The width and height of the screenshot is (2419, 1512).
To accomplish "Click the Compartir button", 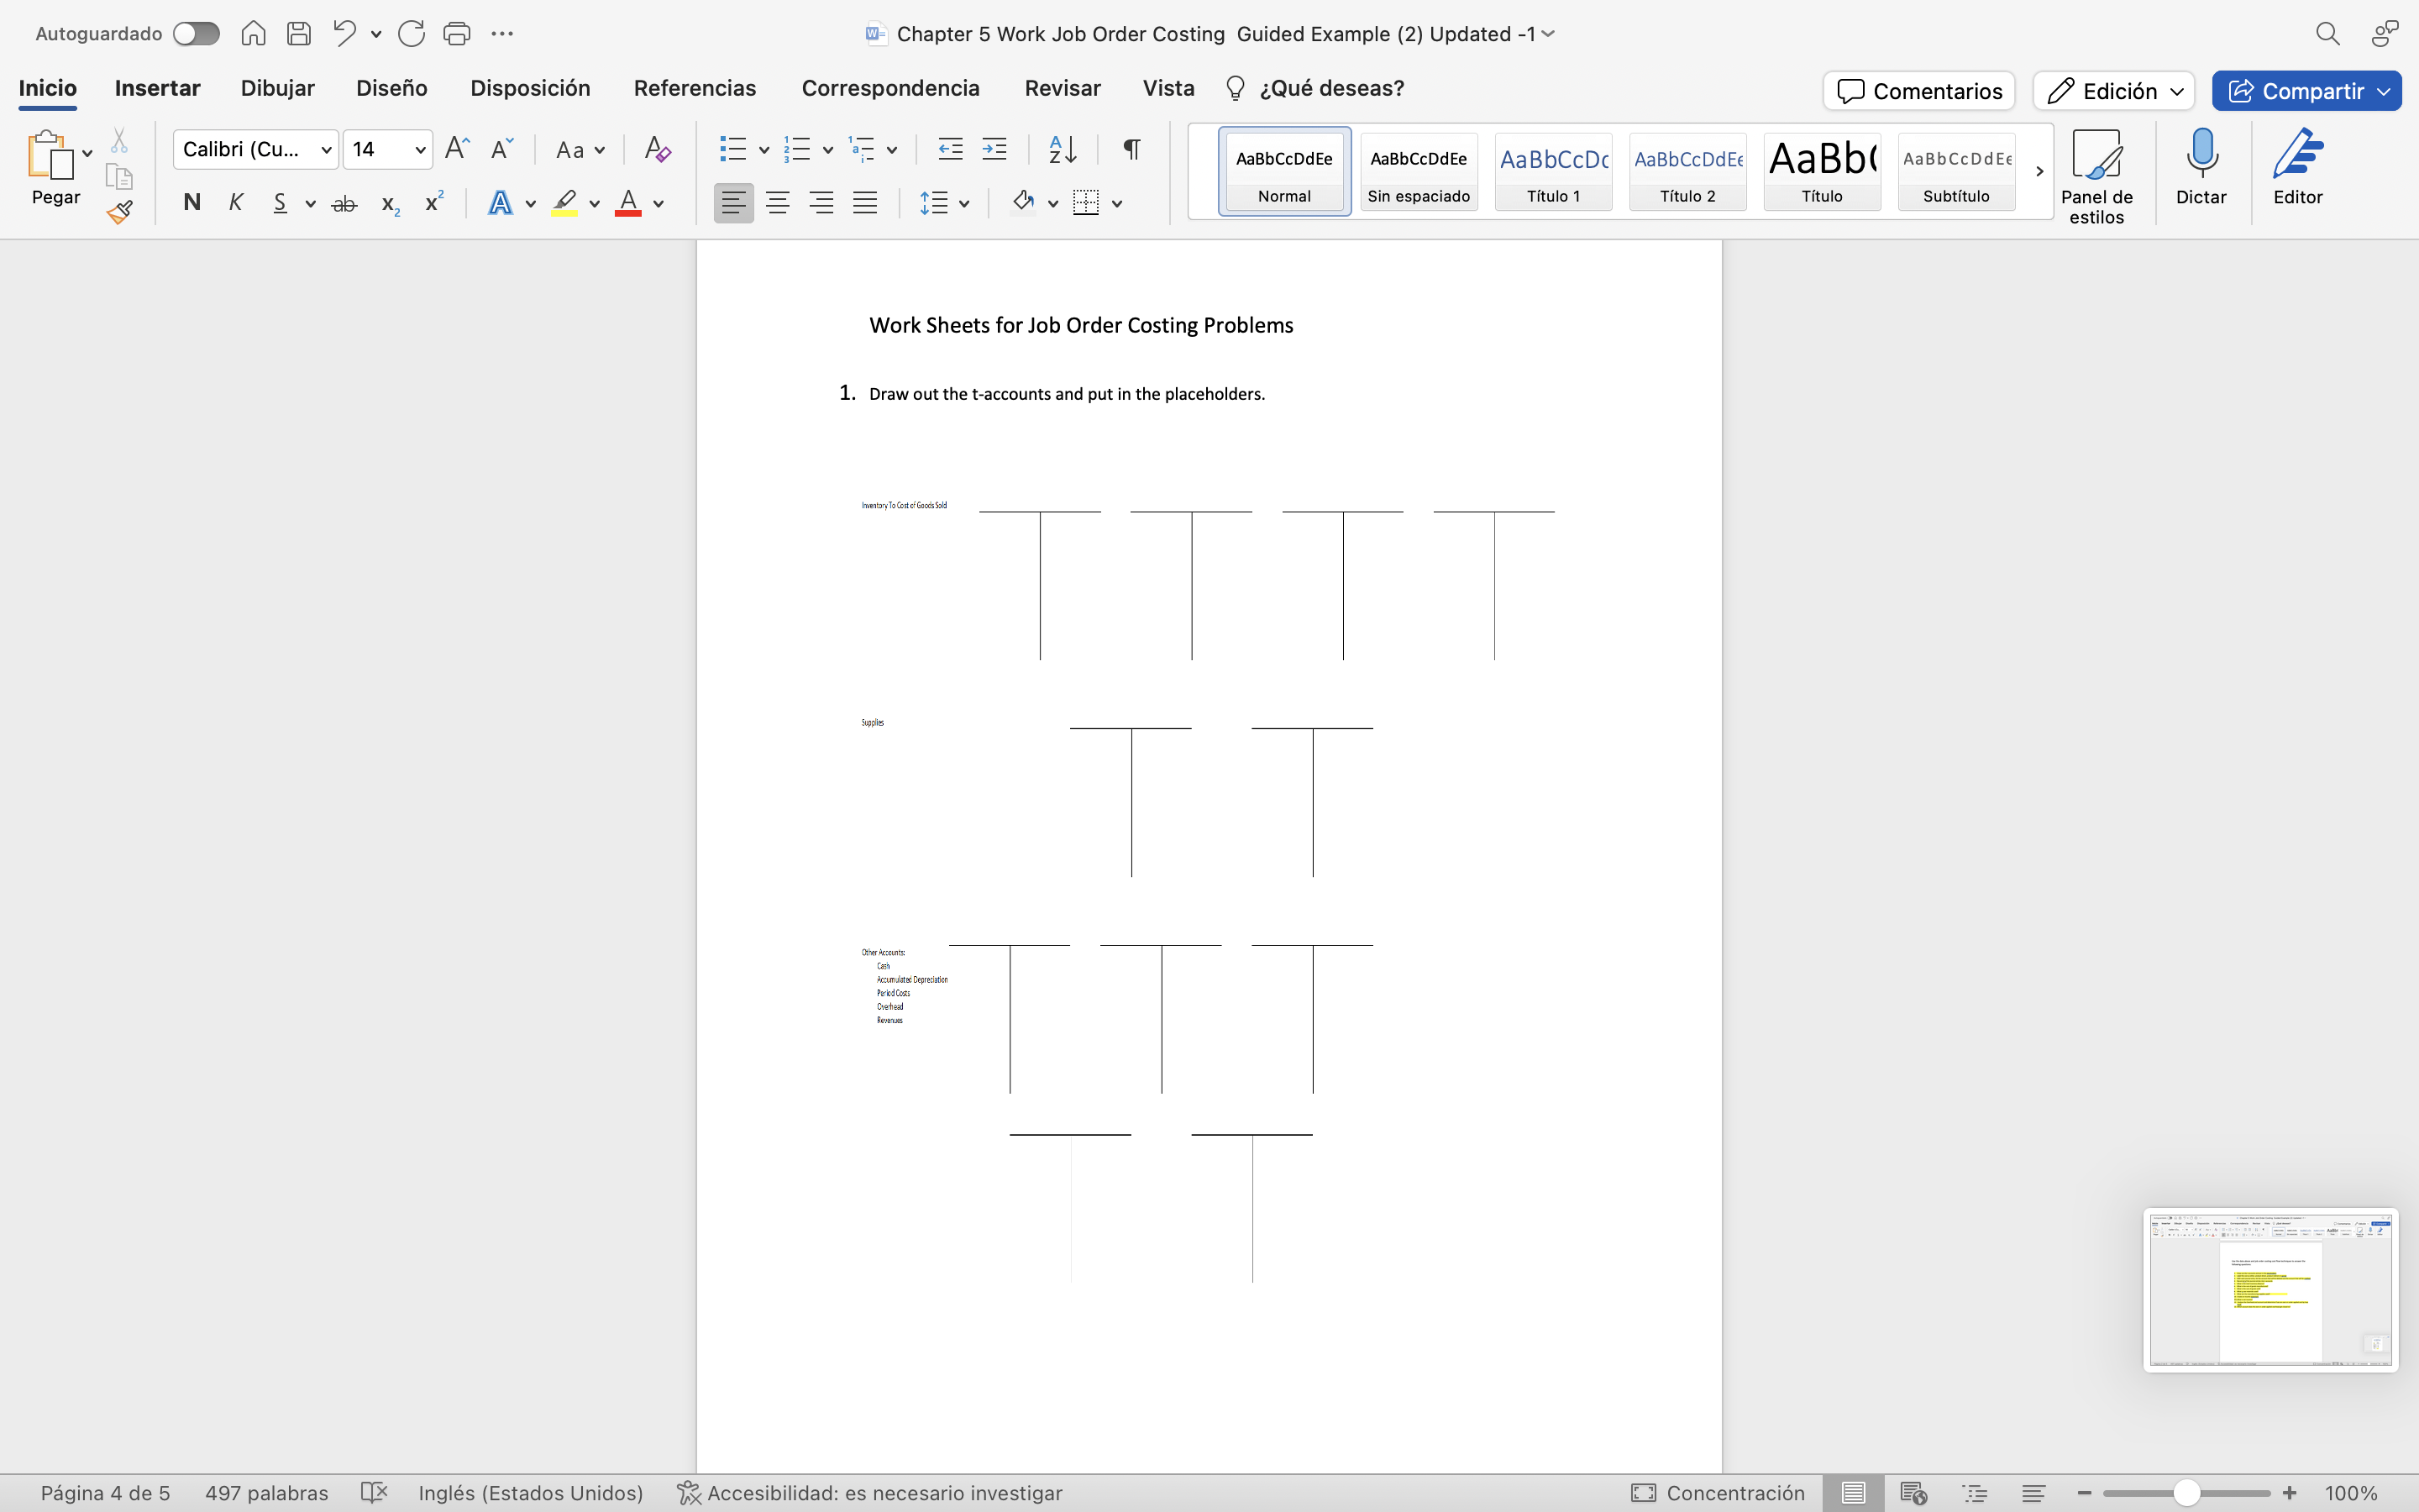I will (2305, 90).
